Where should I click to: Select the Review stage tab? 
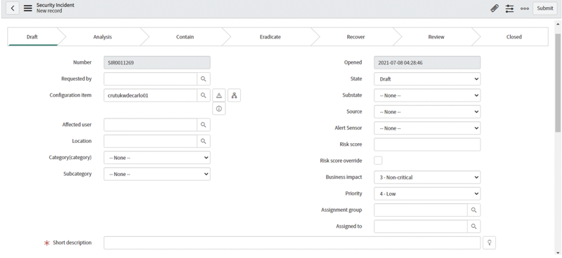point(436,37)
